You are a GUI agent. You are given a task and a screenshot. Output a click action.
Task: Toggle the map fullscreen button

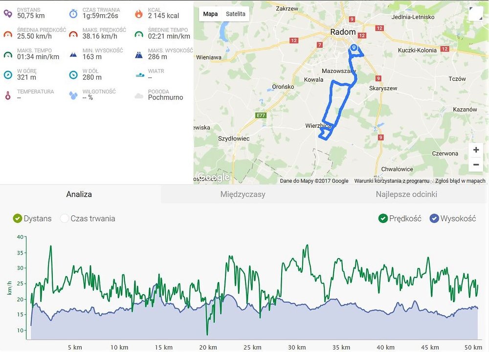[476, 14]
